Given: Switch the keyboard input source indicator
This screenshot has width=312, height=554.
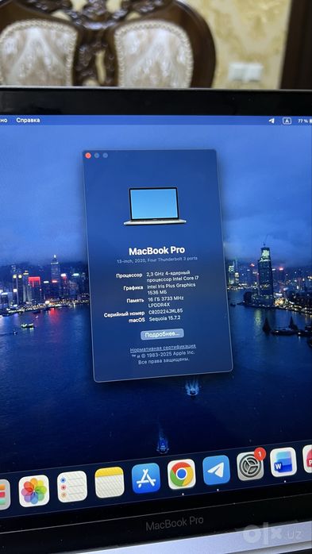Looking at the screenshot, I should (x=287, y=121).
